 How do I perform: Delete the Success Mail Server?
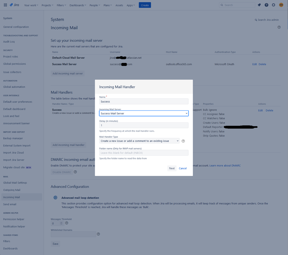pos(262,64)
